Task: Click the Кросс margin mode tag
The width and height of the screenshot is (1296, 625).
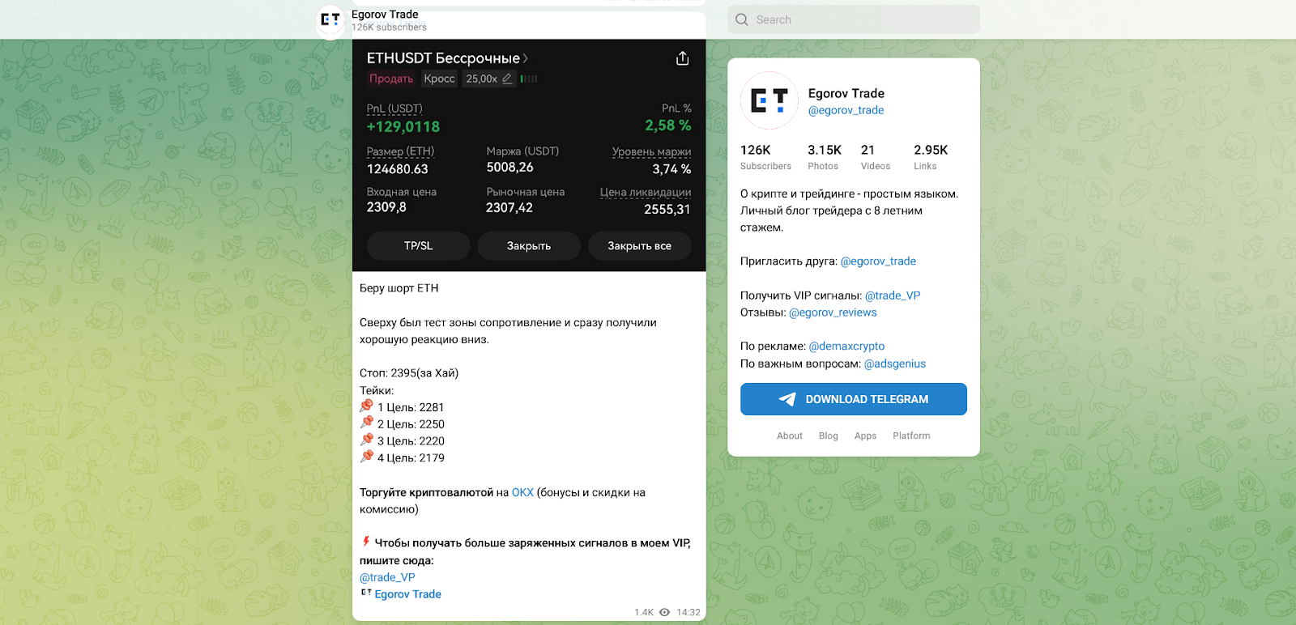Action: (x=439, y=79)
